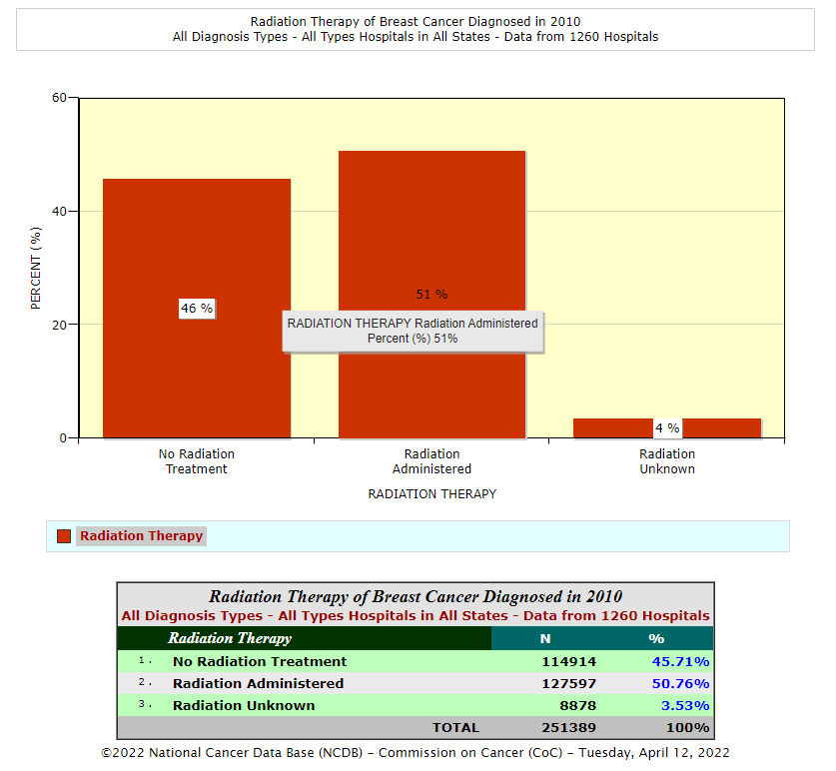Click the % column header in table
Image resolution: width=836 pixels, height=771 pixels.
[656, 638]
